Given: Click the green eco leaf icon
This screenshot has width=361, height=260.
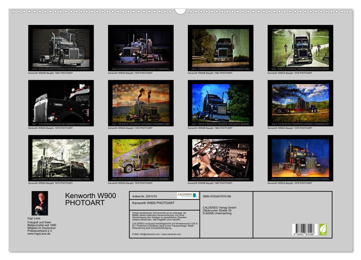Looking at the screenshot, I should [x=323, y=230].
